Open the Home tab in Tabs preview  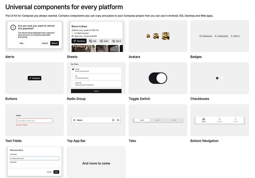(142, 120)
